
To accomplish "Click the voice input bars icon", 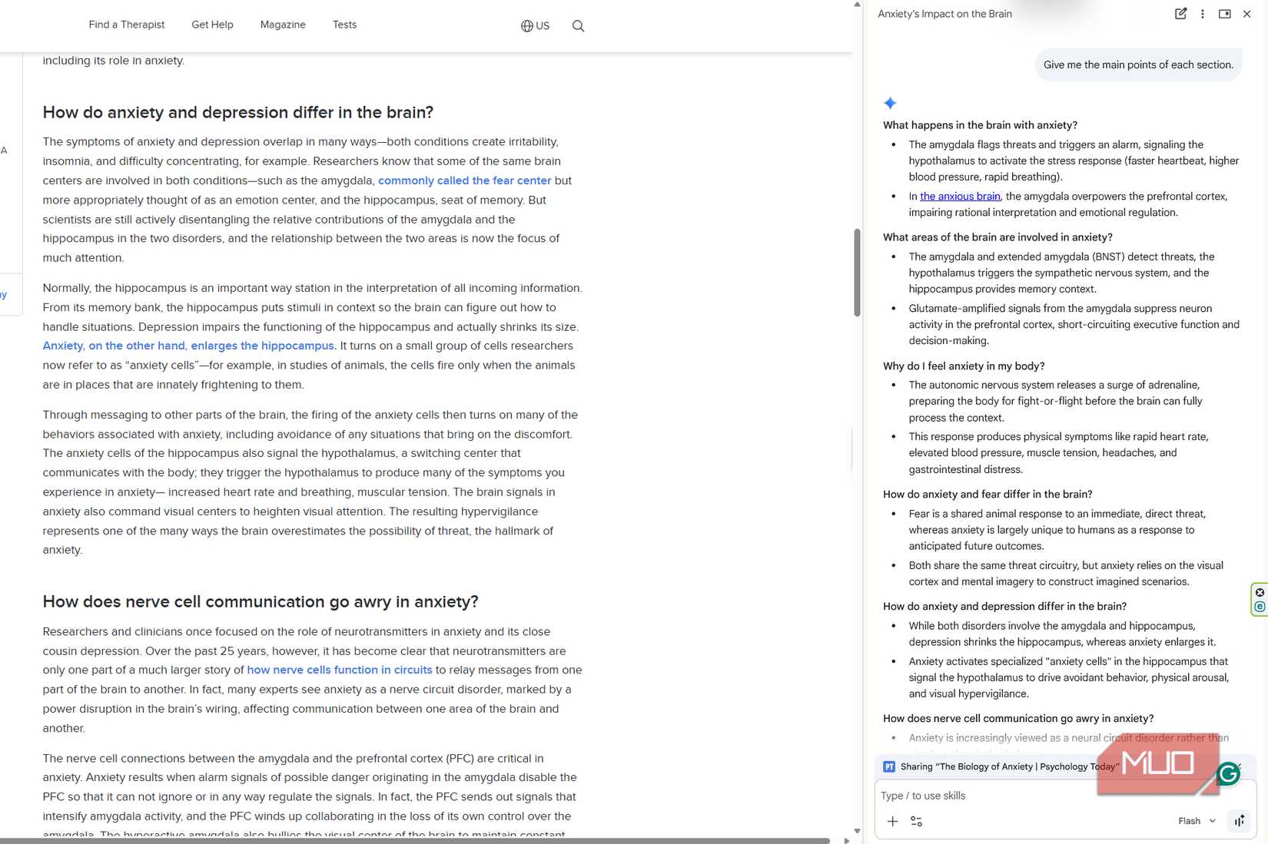I will pos(1240,821).
